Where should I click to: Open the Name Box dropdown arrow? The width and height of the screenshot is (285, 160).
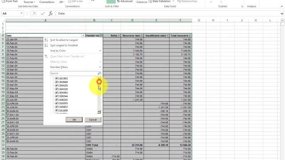pos(21,13)
